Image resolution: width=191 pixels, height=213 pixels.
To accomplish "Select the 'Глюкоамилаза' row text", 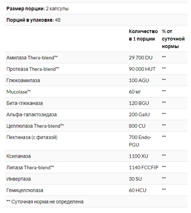I will 23,81.
